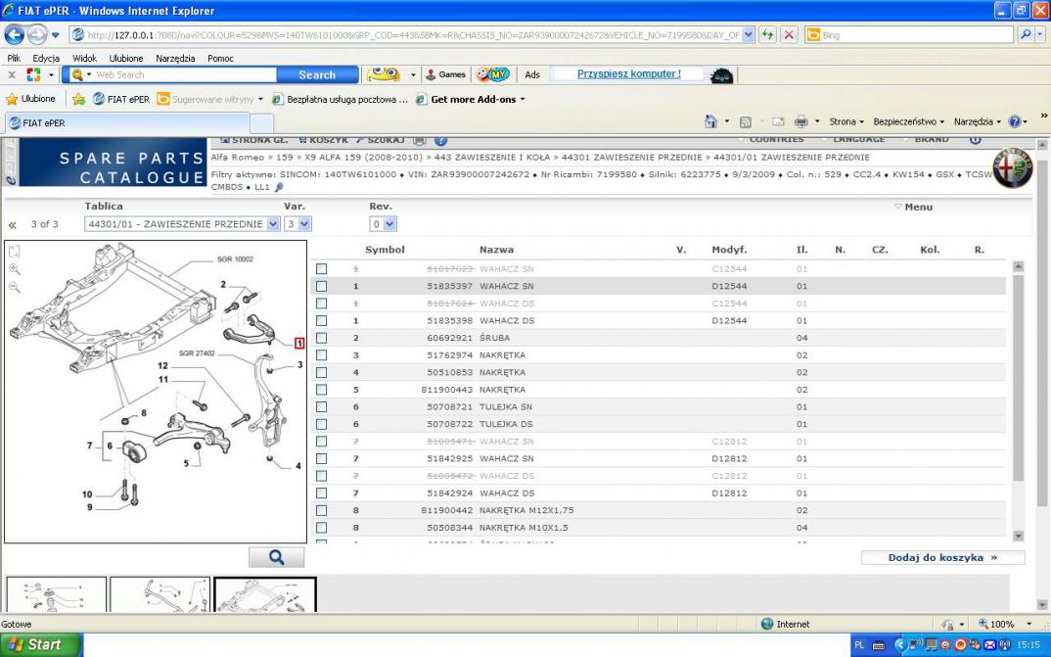Expand the catalogue Menu dropdown
This screenshot has width=1051, height=657.
pyautogui.click(x=914, y=208)
